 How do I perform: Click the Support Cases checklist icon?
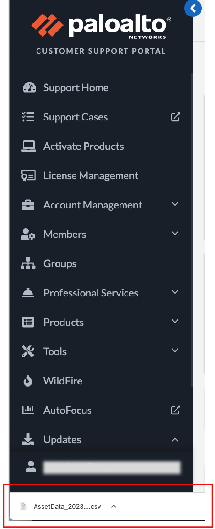coord(28,117)
